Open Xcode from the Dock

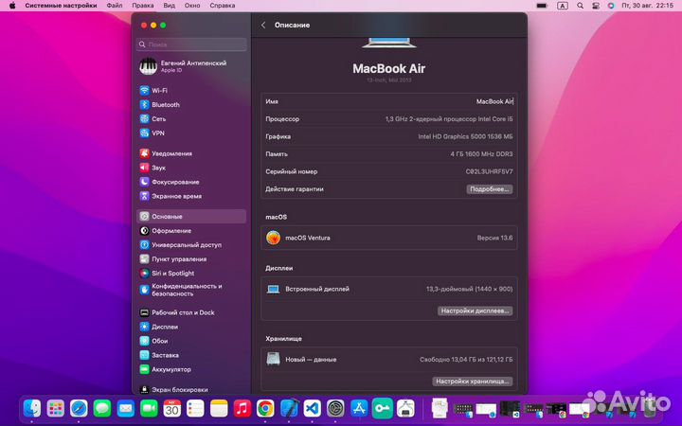point(289,408)
